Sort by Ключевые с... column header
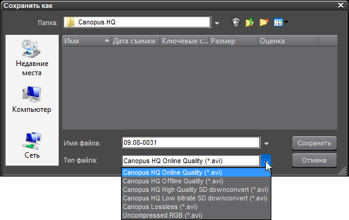 (x=185, y=41)
